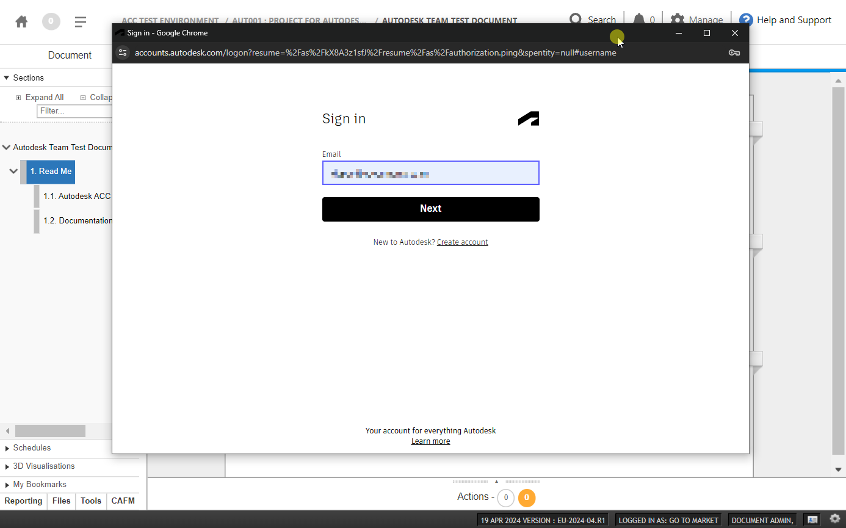Click the Sign in heading text
Viewport: 846px width, 528px height.
point(344,119)
